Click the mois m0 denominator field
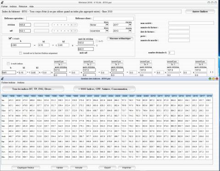 [x=86, y=49]
